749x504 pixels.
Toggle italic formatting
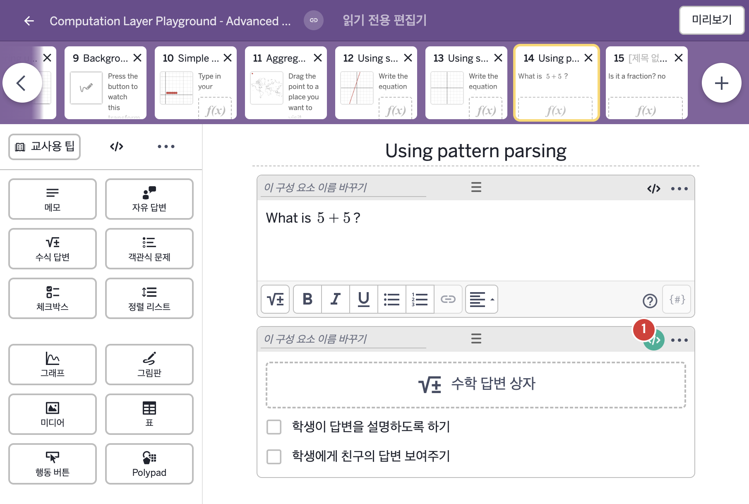tap(336, 299)
